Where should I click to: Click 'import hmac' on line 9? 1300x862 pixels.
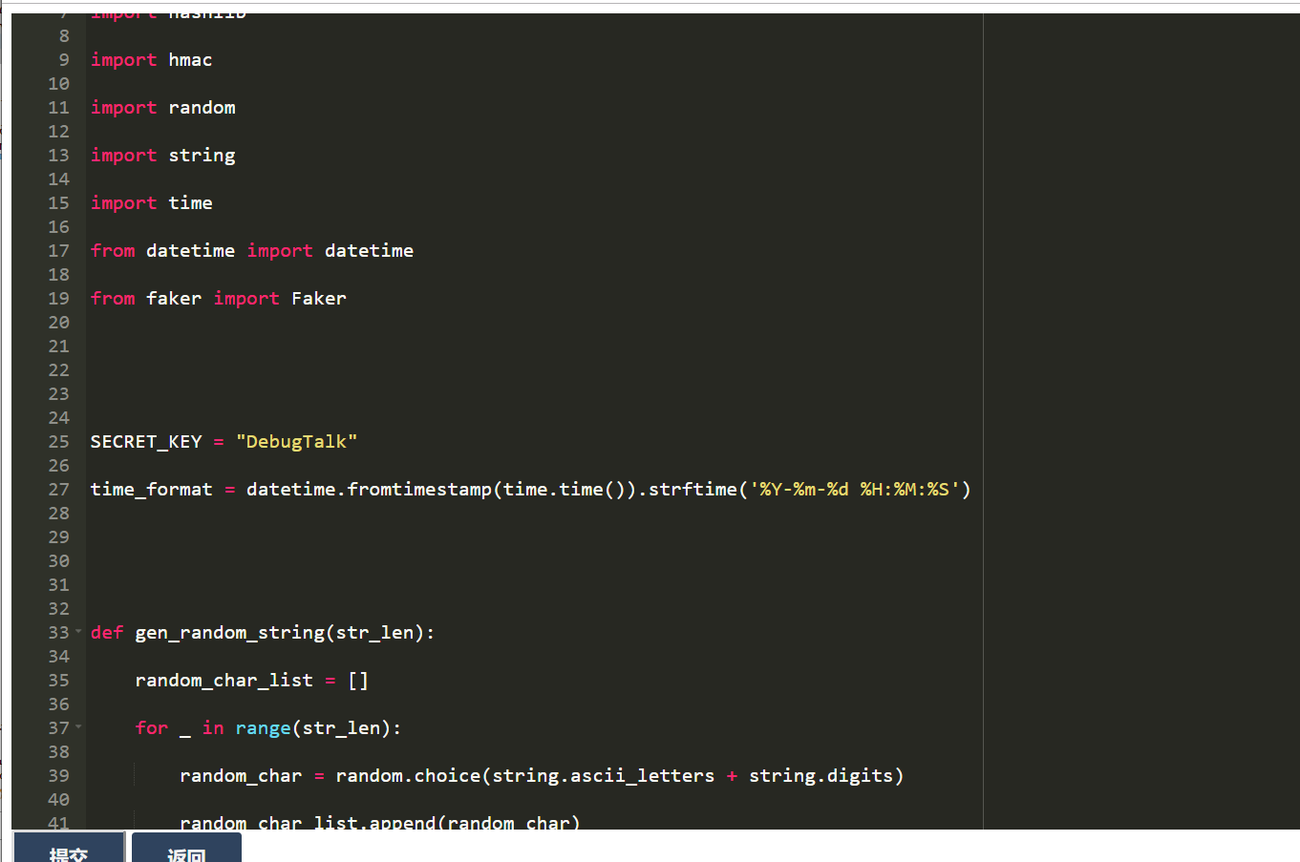tap(152, 59)
